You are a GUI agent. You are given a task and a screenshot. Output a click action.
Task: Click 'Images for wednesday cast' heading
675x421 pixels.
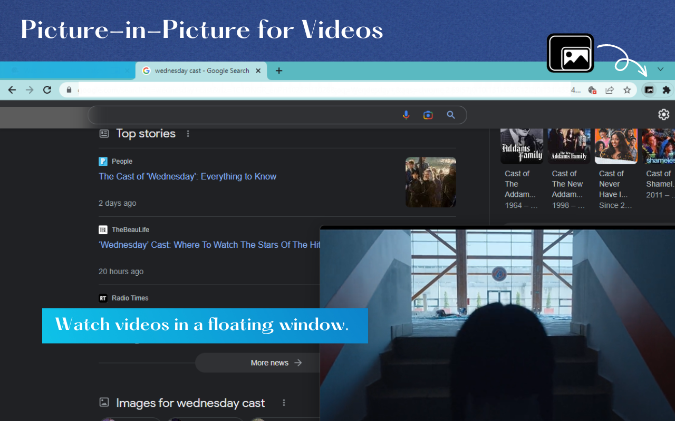[x=190, y=403]
